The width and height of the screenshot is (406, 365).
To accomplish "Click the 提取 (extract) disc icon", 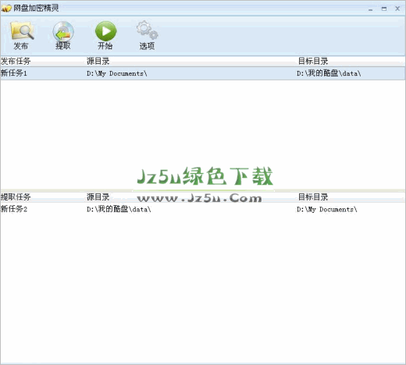I will (x=63, y=31).
